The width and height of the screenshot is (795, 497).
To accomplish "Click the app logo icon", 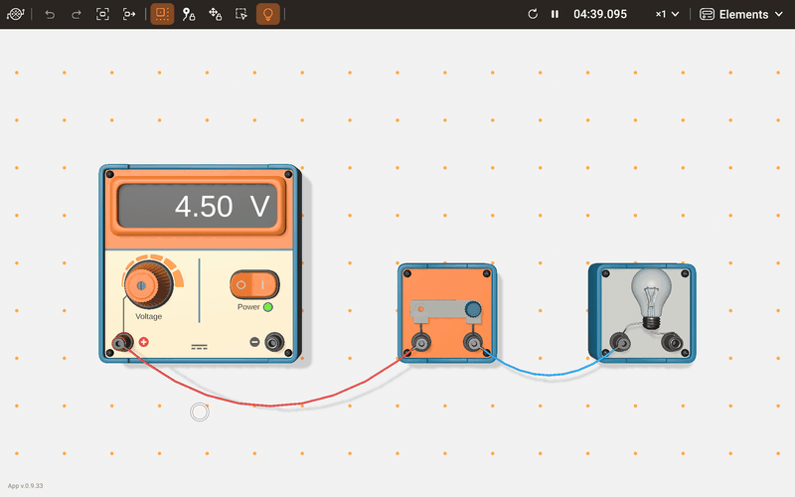I will [15, 14].
